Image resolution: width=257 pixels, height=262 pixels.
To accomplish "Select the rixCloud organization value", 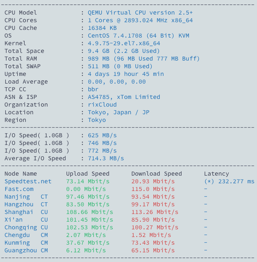I will (102, 105).
